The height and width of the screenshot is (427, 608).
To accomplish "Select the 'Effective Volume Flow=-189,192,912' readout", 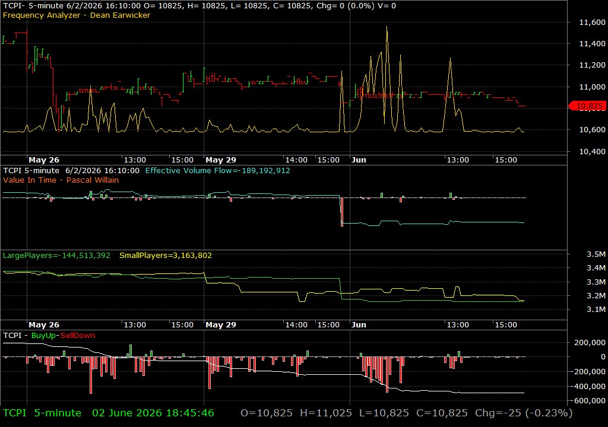I will pyautogui.click(x=217, y=170).
